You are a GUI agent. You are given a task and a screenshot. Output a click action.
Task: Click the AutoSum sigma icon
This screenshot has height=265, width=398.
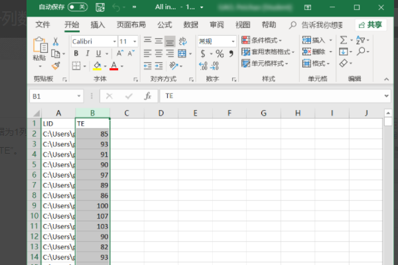(343, 40)
